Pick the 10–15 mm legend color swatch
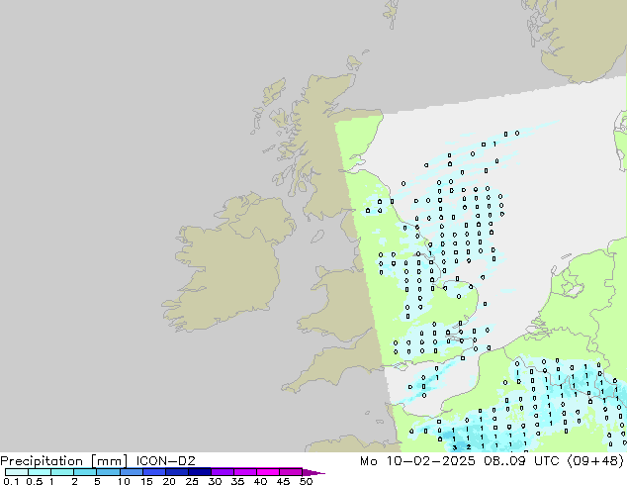Screen dimensions: 627x485 pyautogui.click(x=131, y=472)
